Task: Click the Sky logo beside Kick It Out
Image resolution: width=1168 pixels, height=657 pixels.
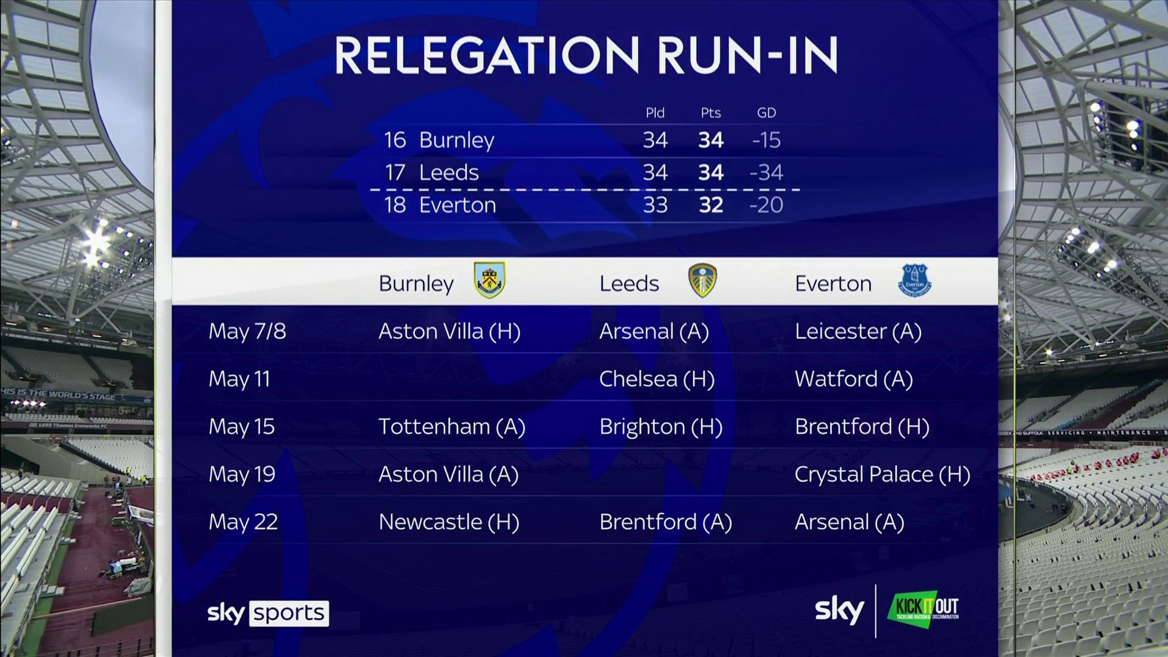Action: pos(839,610)
